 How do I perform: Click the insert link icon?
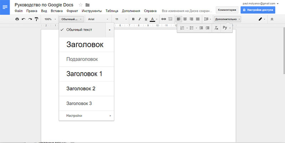click(x=164, y=19)
